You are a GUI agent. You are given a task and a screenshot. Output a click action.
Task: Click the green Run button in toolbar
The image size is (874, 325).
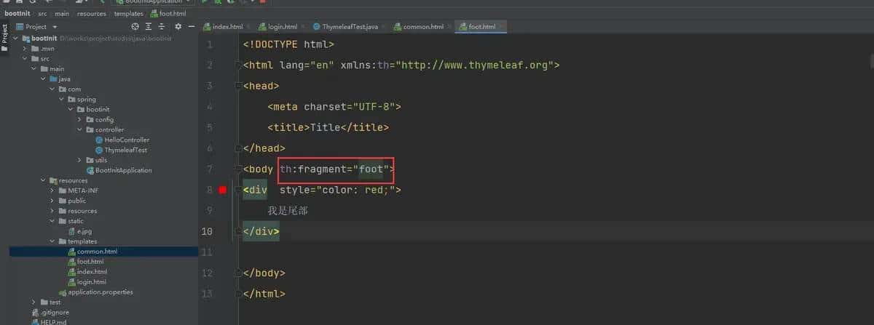click(205, 2)
